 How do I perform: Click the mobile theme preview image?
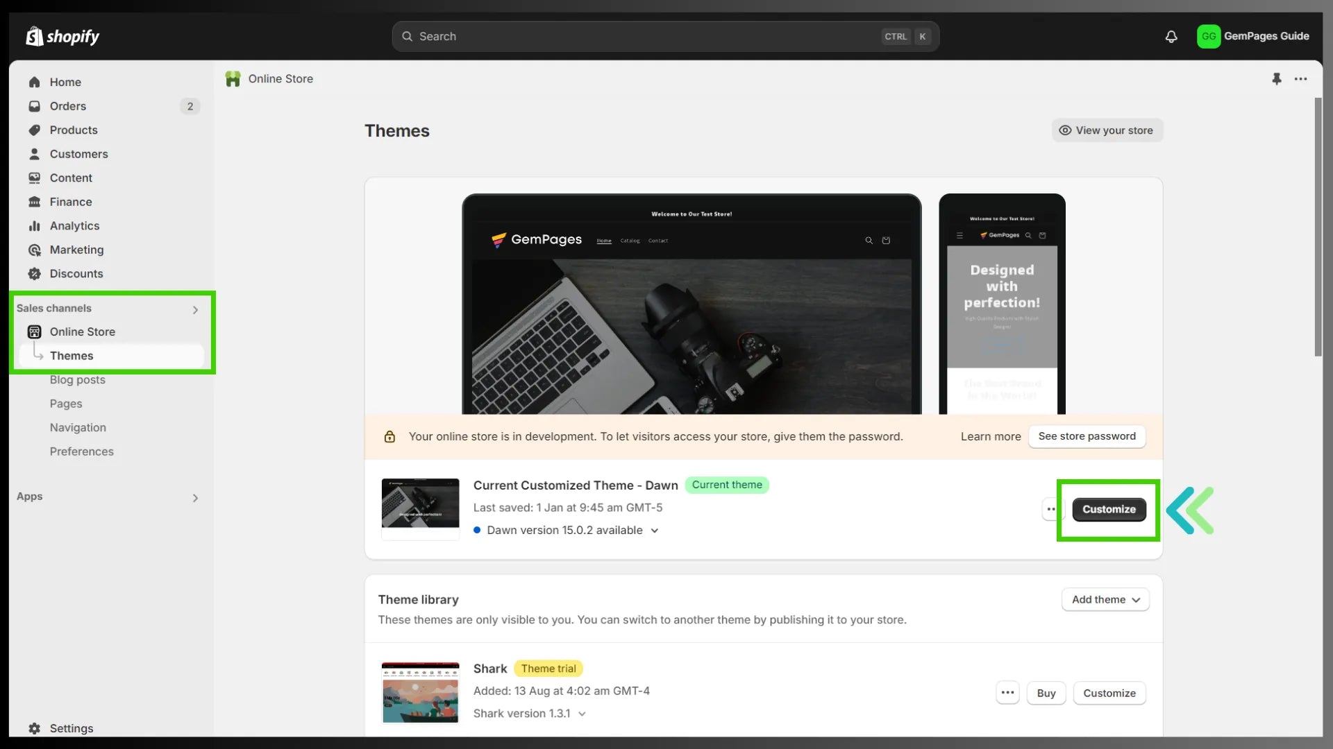1002,304
